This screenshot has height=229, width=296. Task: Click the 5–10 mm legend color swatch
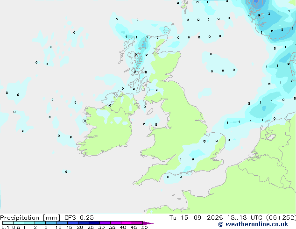click(51, 223)
